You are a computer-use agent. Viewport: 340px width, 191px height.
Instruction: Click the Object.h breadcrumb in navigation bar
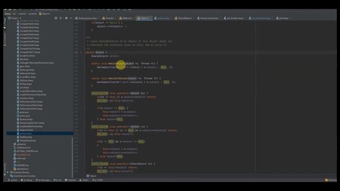point(45,14)
